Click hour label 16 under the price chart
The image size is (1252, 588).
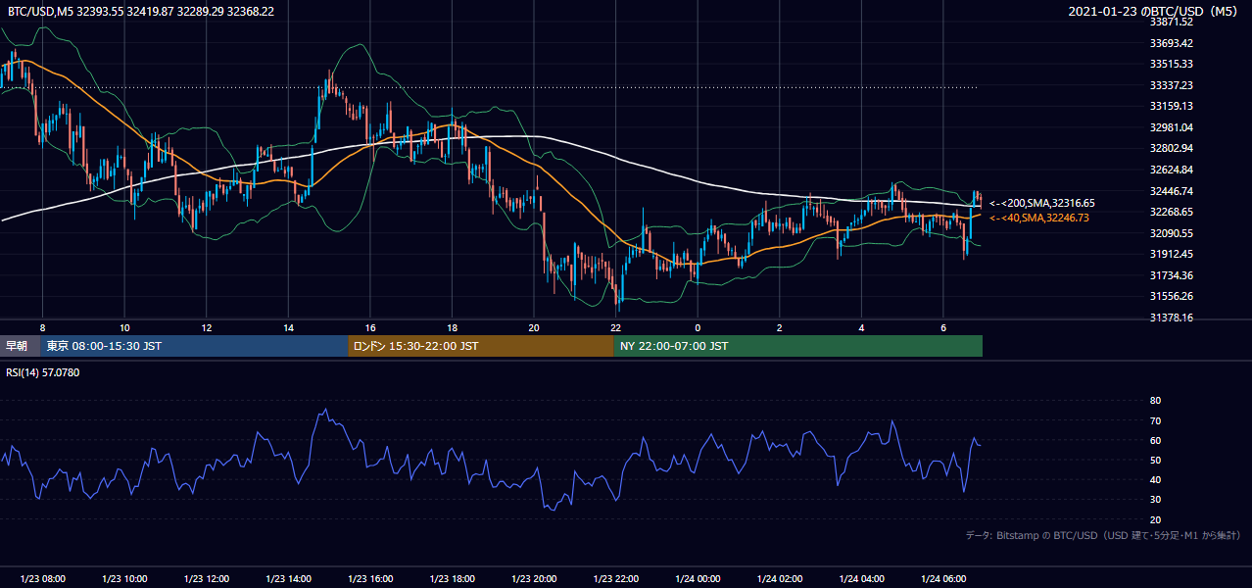click(370, 327)
